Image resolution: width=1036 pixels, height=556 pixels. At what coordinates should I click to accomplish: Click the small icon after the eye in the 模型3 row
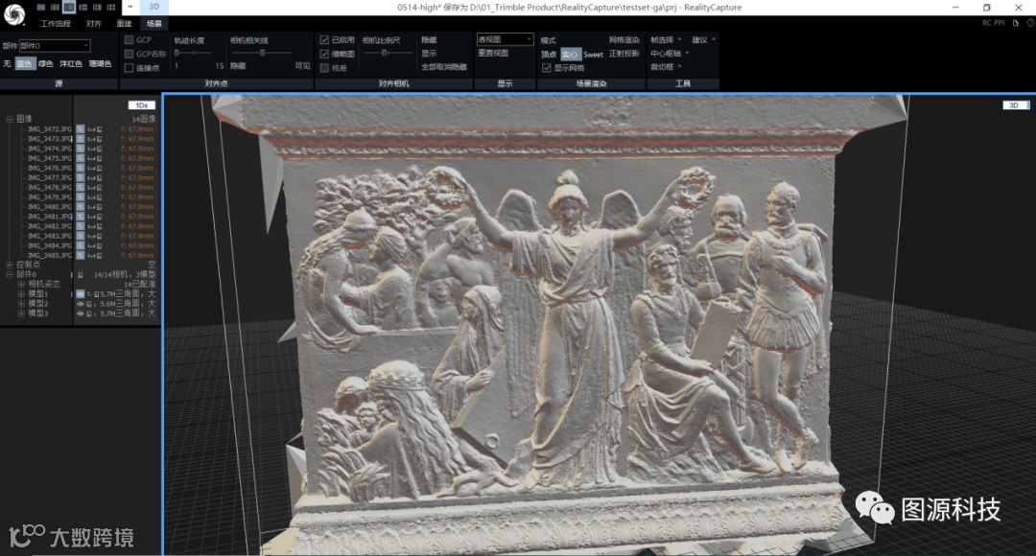(x=89, y=313)
